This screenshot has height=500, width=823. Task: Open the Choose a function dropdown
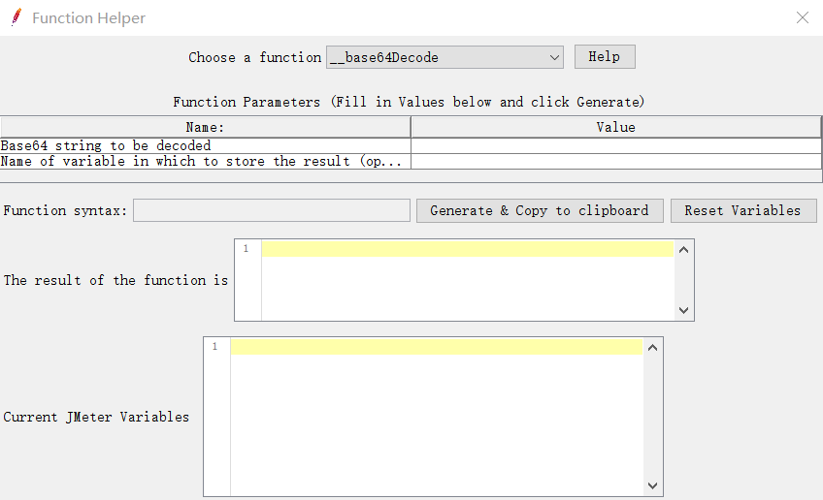click(x=444, y=57)
